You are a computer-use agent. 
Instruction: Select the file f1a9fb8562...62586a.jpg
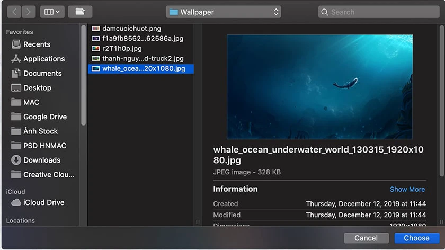[x=141, y=38]
